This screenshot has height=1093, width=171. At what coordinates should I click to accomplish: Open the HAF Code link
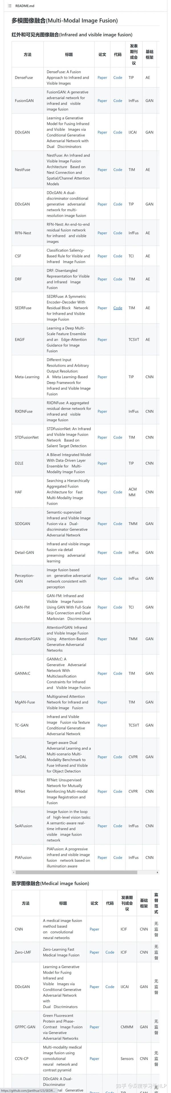(118, 492)
